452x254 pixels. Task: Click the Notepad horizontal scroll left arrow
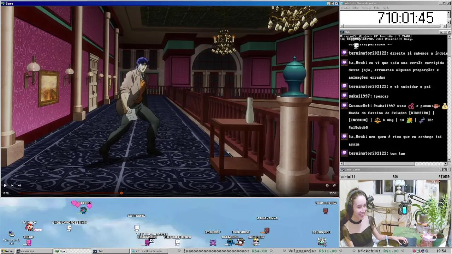coord(342,26)
